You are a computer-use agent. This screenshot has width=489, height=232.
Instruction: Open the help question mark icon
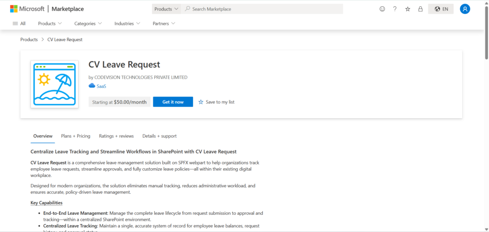[395, 9]
